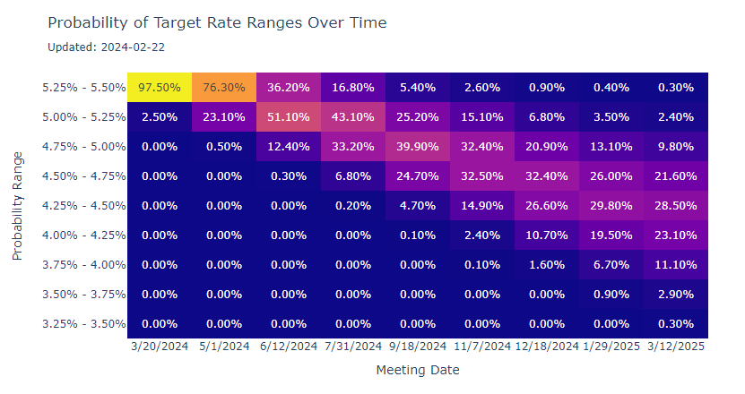Click the 29.80% cell for 1/29/2025

pos(611,206)
